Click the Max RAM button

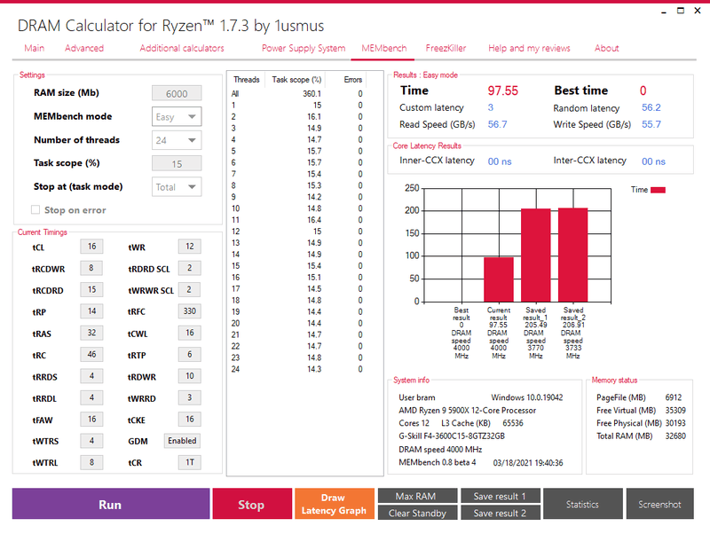tap(417, 496)
